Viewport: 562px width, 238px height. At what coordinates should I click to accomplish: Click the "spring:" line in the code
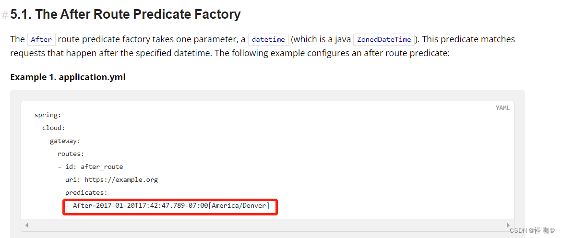pyautogui.click(x=48, y=115)
